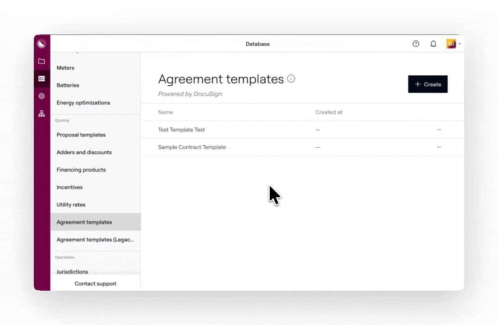498x325 pixels.
Task: Expand the user avatar account menu
Action: tap(453, 44)
